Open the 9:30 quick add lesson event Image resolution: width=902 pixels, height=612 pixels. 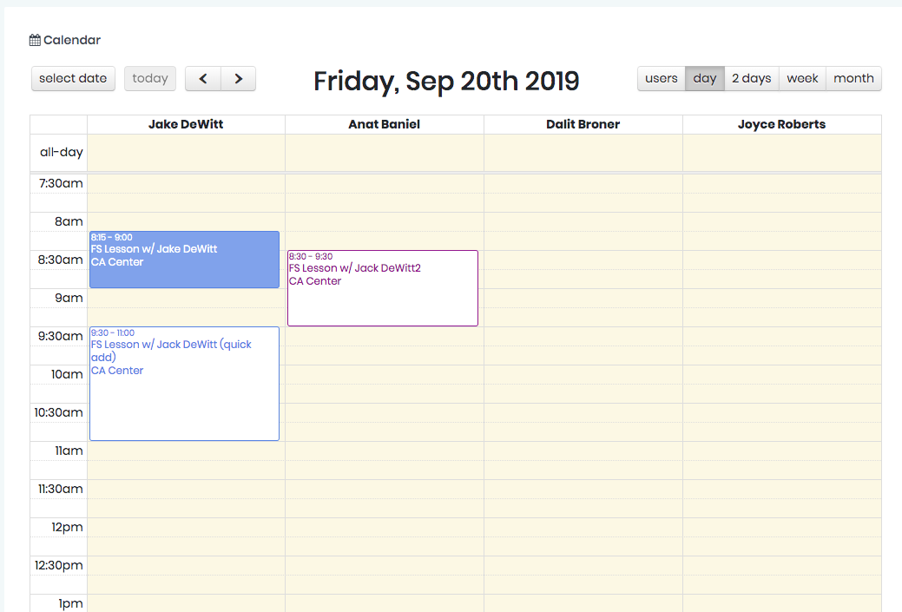coord(184,384)
